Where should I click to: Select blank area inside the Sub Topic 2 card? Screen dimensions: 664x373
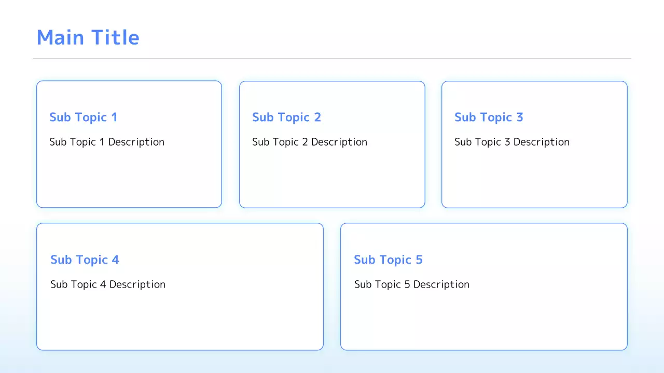tap(332, 179)
